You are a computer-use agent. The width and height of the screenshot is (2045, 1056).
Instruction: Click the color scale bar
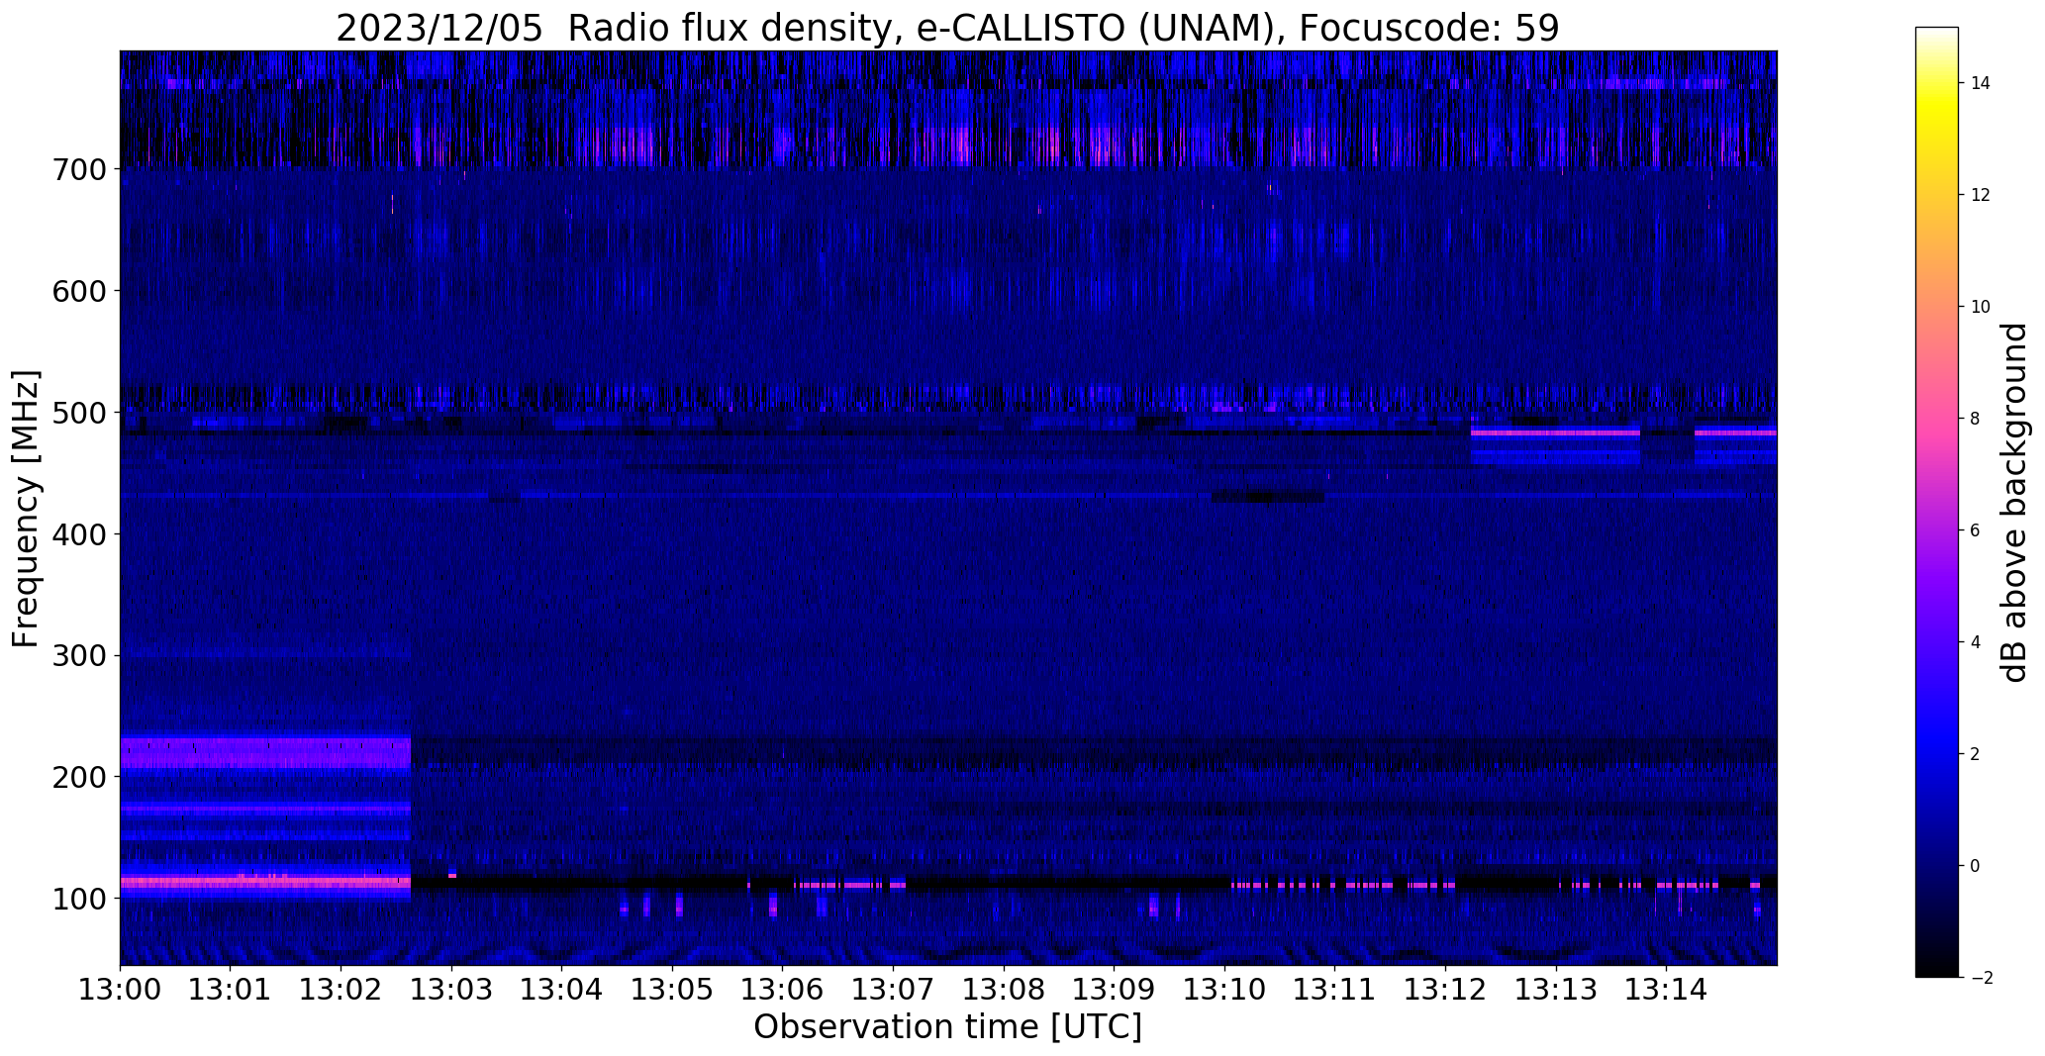(1937, 502)
